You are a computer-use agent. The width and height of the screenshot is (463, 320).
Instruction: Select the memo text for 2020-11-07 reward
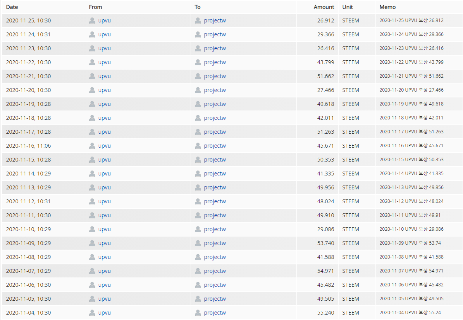pyautogui.click(x=411, y=271)
